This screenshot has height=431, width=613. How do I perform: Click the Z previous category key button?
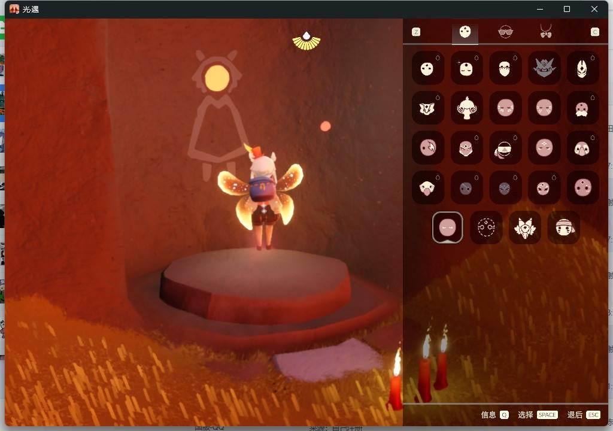tap(416, 32)
